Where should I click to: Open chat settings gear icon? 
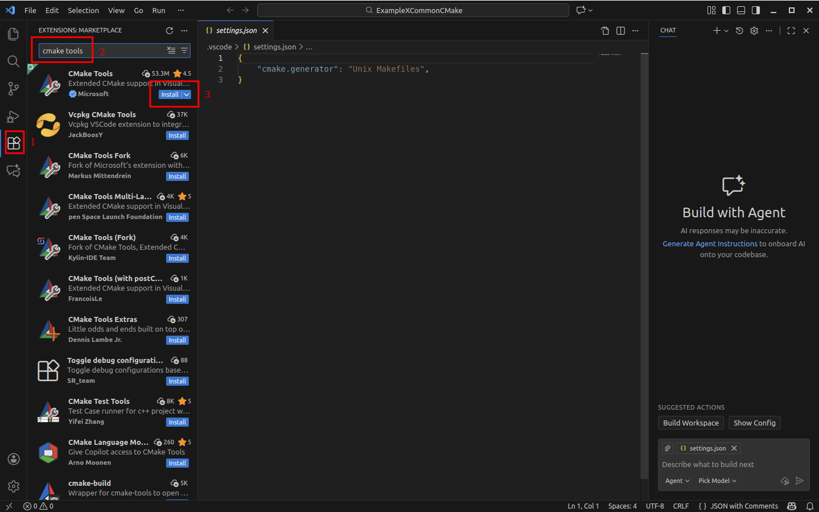tap(754, 31)
